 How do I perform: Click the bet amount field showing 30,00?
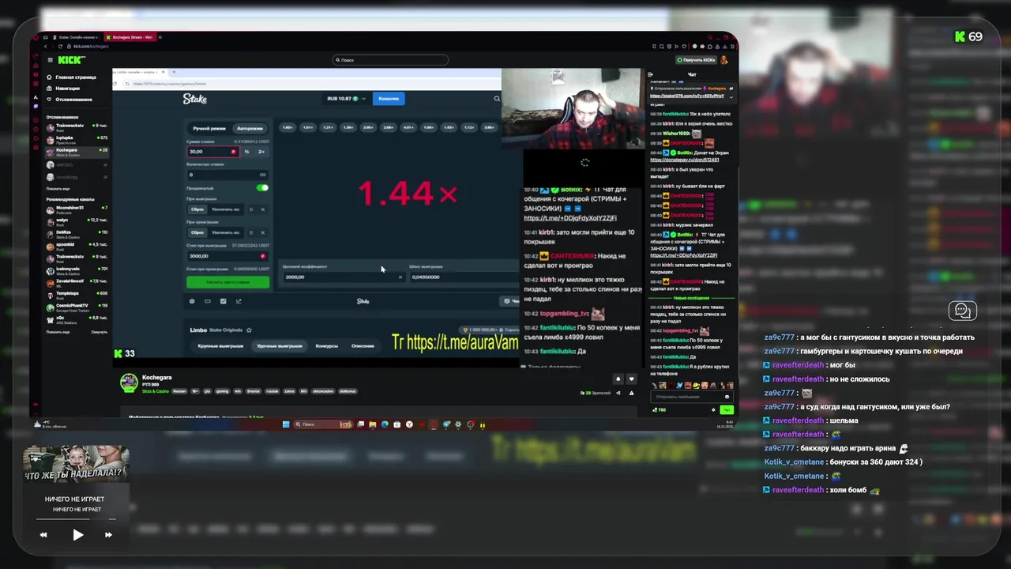[x=212, y=151]
